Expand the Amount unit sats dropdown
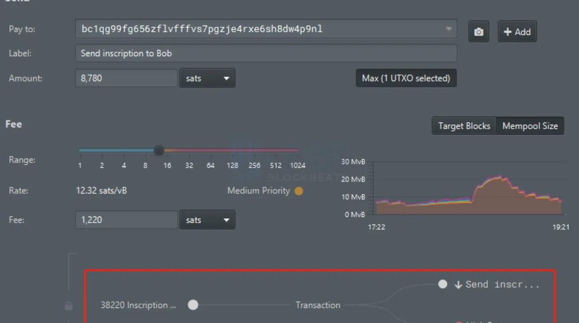The image size is (579, 323). [x=207, y=78]
